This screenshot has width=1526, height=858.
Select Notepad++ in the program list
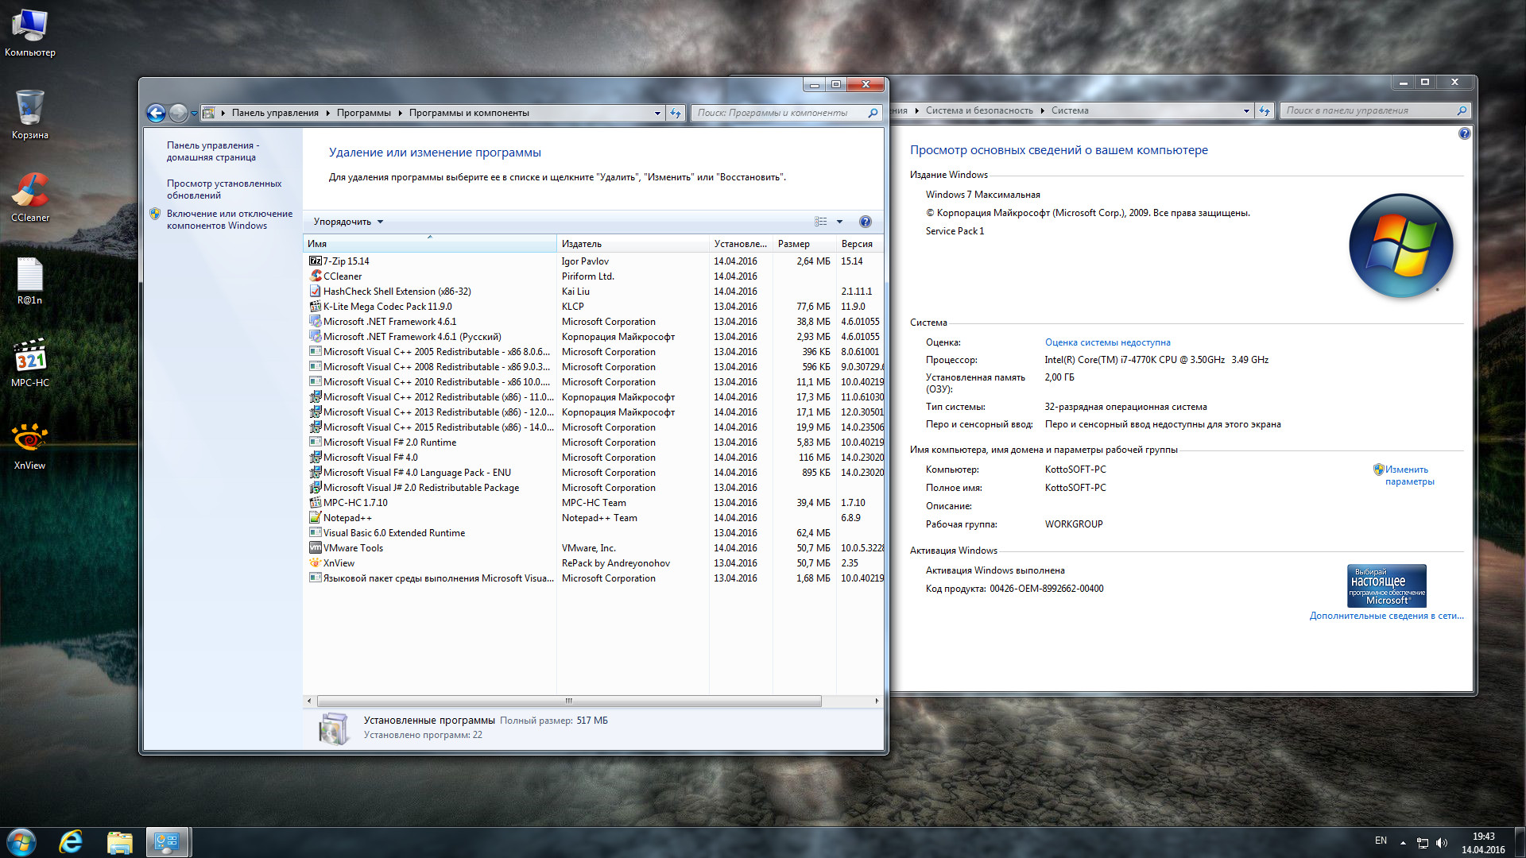(x=595, y=517)
